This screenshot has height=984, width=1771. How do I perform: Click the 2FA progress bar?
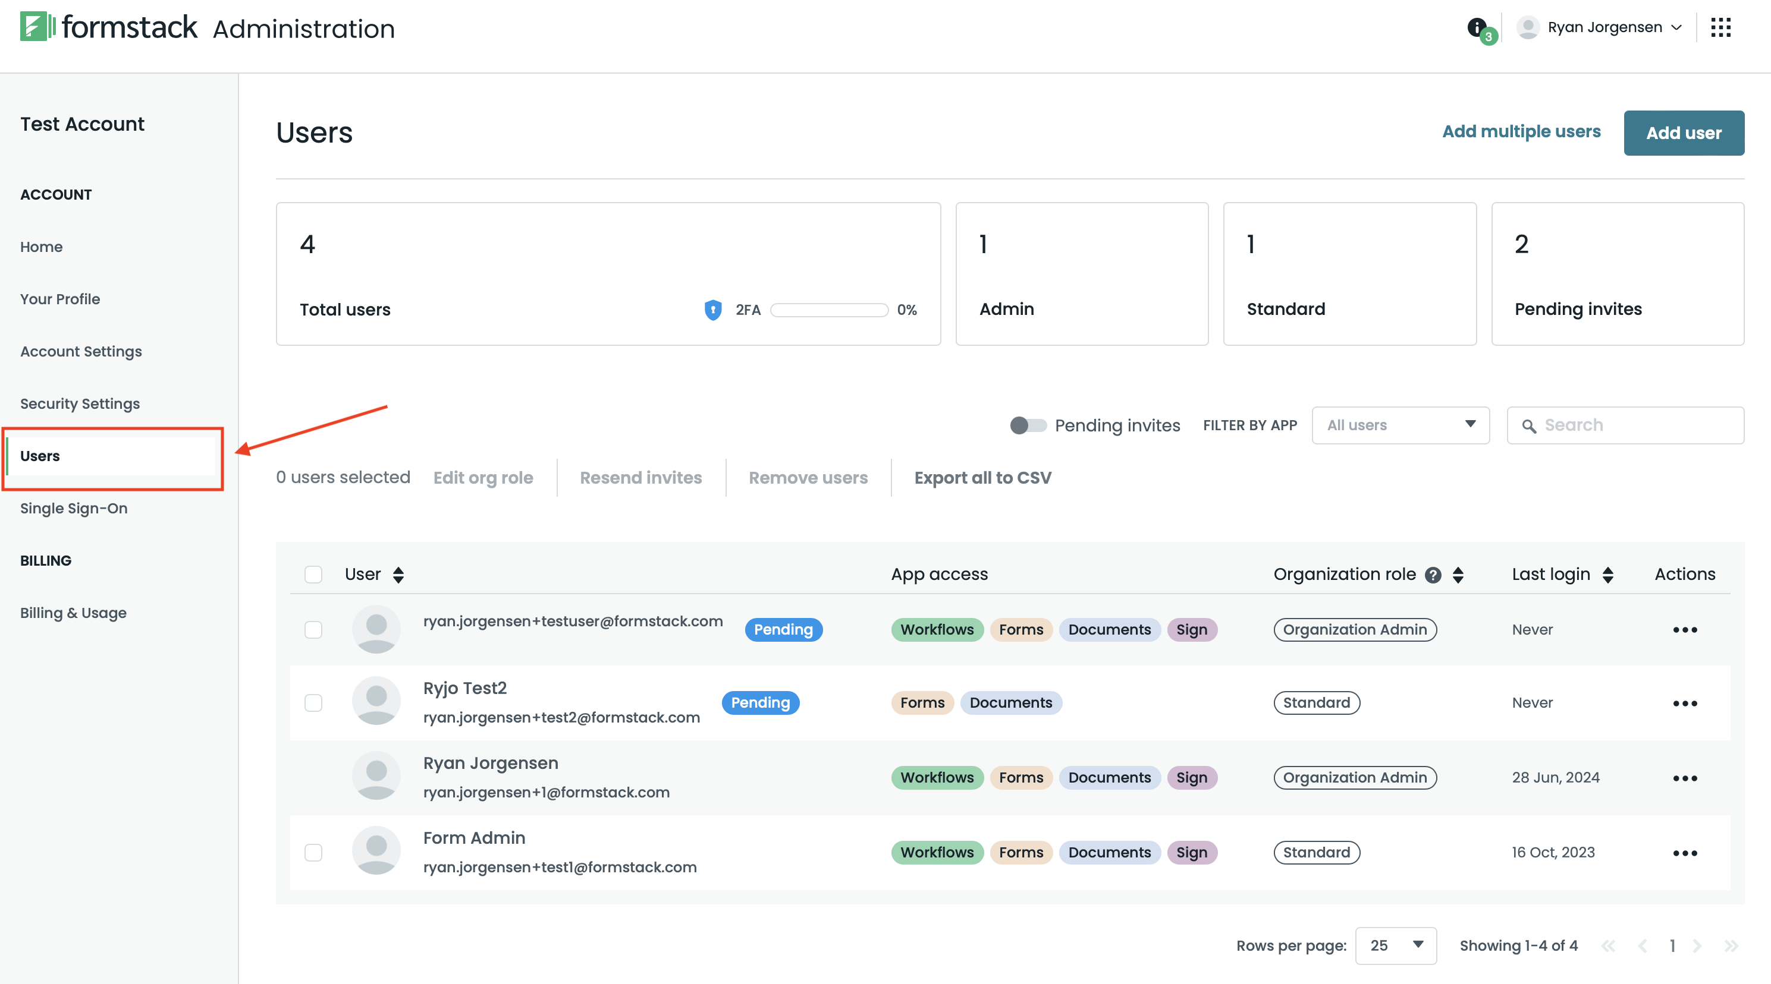coord(828,310)
